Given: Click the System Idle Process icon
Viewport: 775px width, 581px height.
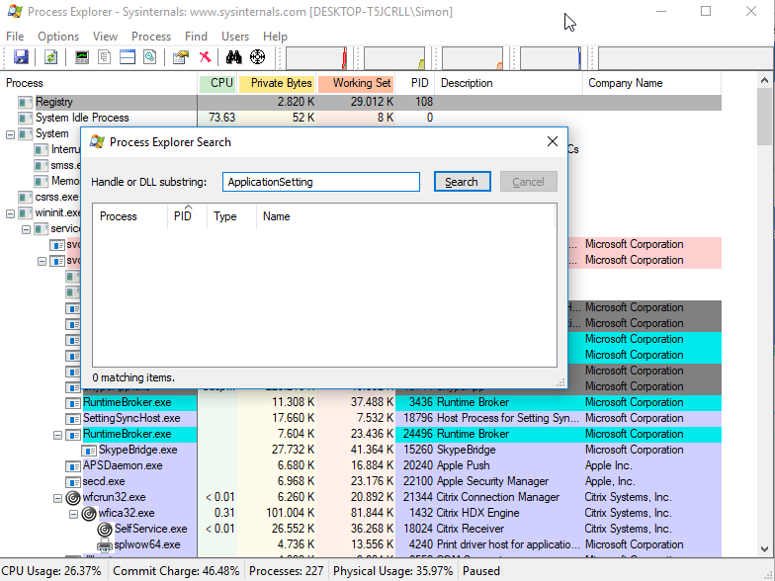Looking at the screenshot, I should click(26, 119).
